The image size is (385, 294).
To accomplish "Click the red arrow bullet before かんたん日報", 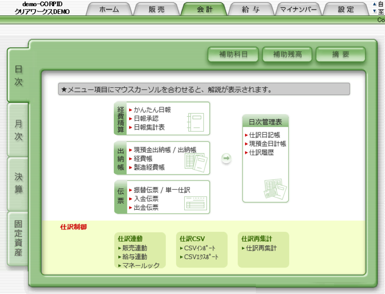I will tap(130, 110).
